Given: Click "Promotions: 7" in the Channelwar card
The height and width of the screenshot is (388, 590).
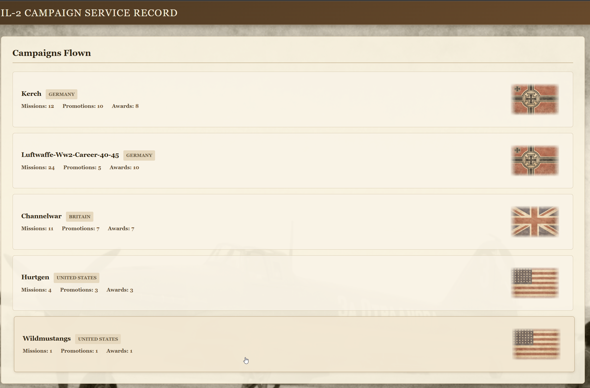Looking at the screenshot, I should click(81, 229).
